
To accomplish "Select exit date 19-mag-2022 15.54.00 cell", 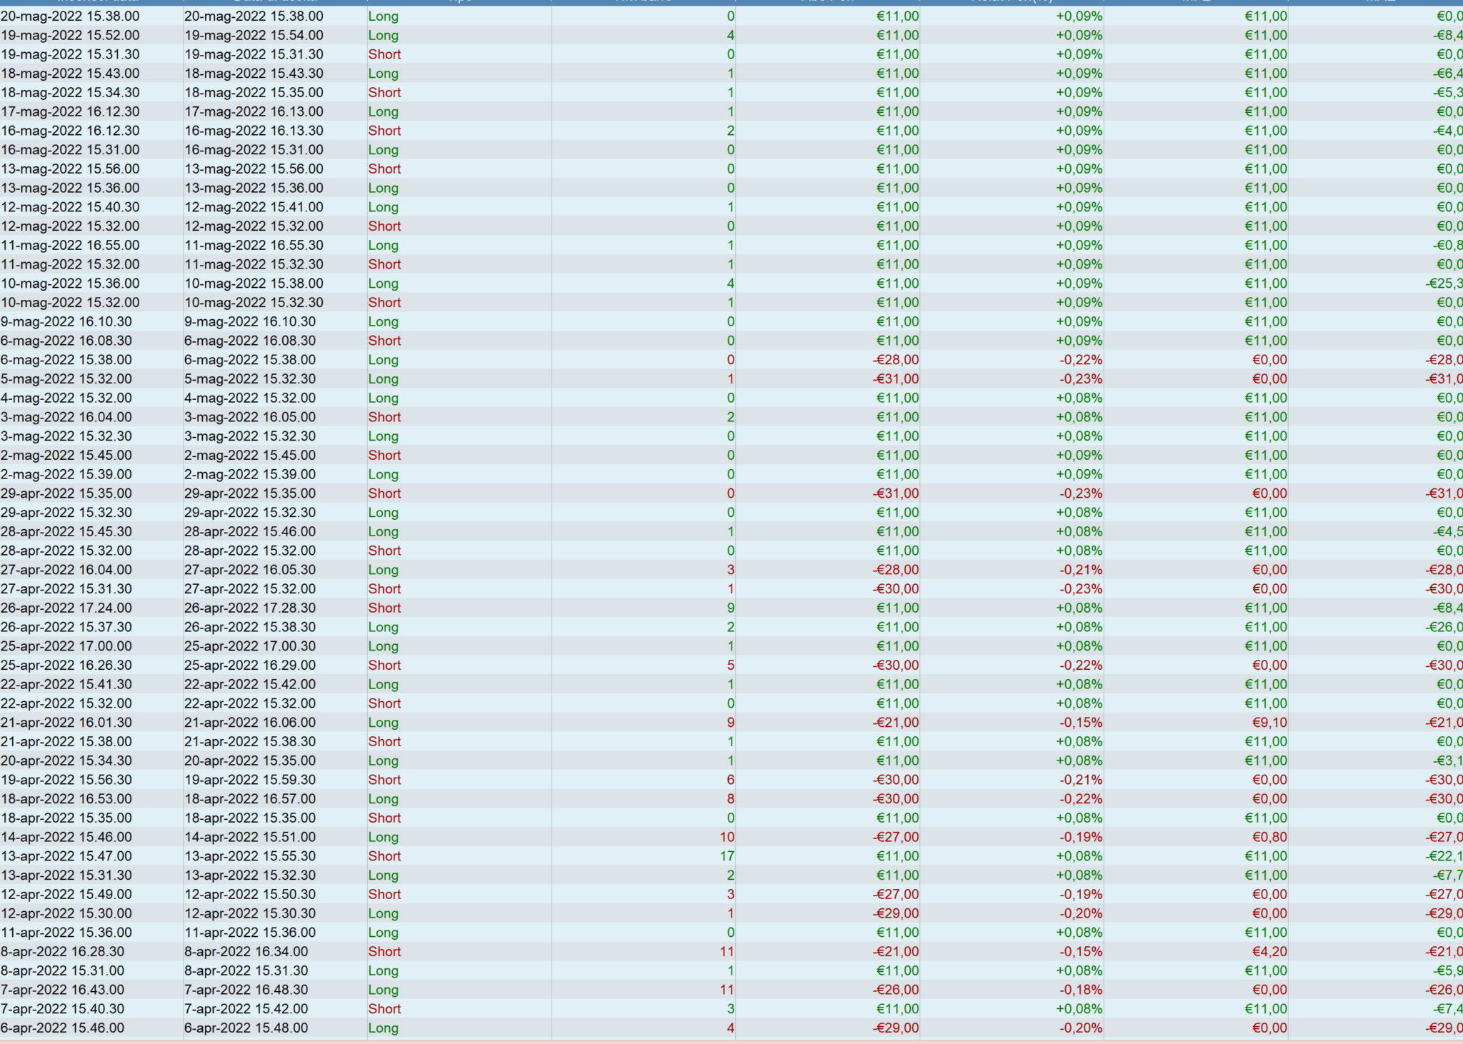I will click(254, 35).
